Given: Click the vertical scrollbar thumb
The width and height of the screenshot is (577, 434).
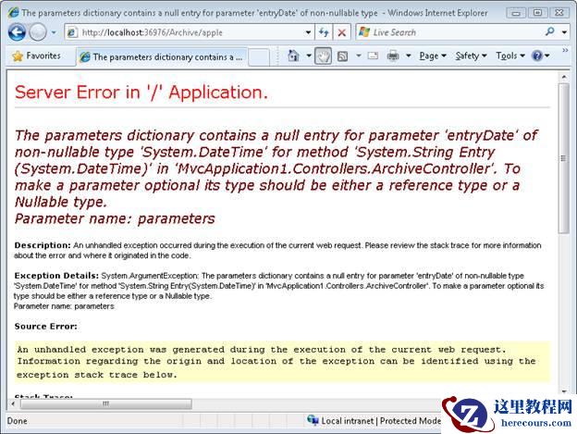Looking at the screenshot, I should [564, 158].
